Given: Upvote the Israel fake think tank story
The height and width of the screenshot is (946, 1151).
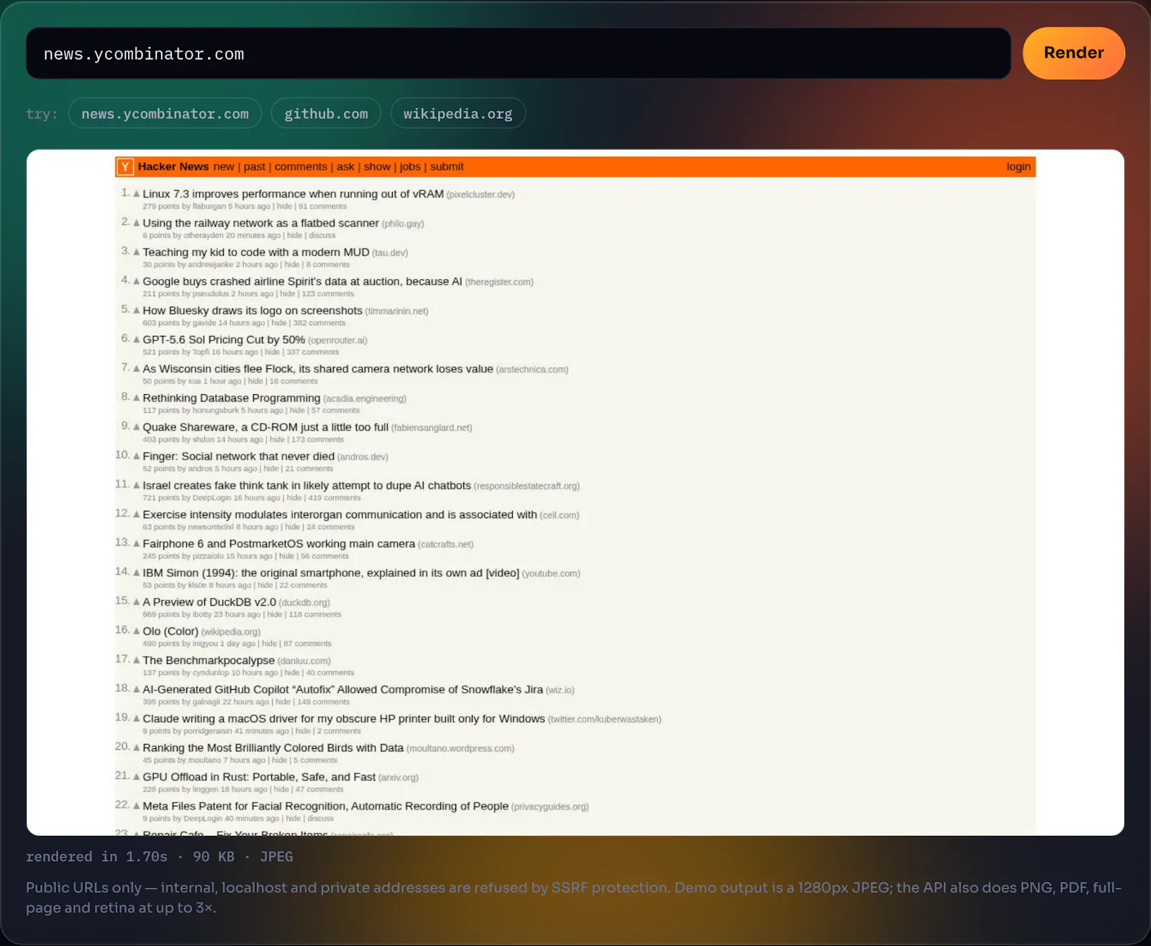Looking at the screenshot, I should point(136,486).
